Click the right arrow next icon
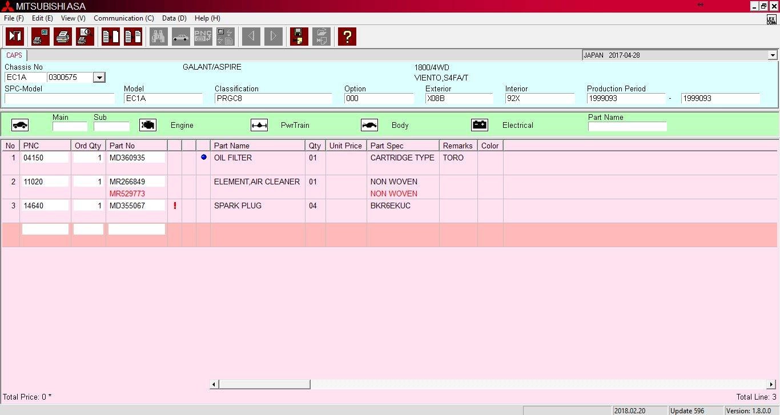The height and width of the screenshot is (415, 780). pyautogui.click(x=274, y=37)
